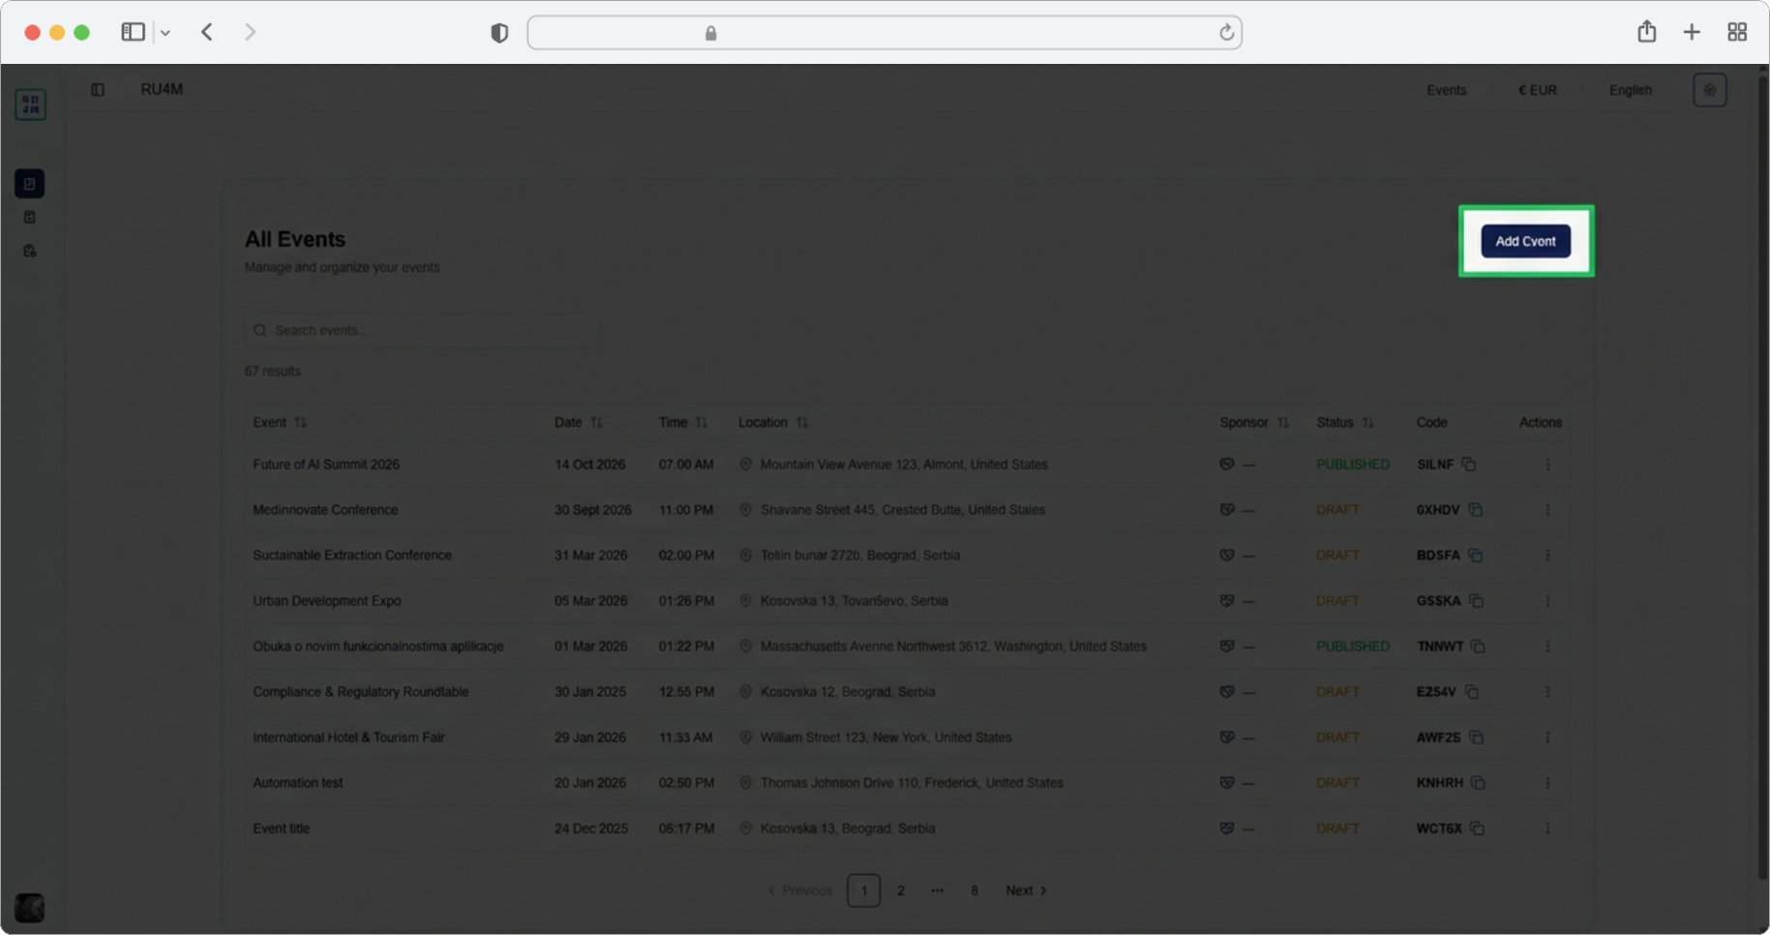Open the third sidebar icon

pyautogui.click(x=30, y=251)
